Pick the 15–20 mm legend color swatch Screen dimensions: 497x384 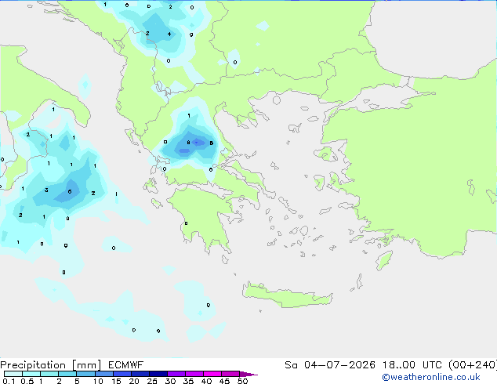pyautogui.click(x=122, y=374)
